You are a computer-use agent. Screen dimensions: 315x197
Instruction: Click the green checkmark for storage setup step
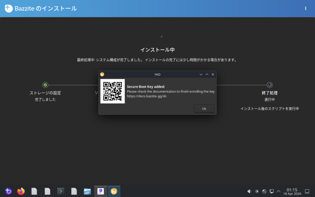(x=45, y=85)
